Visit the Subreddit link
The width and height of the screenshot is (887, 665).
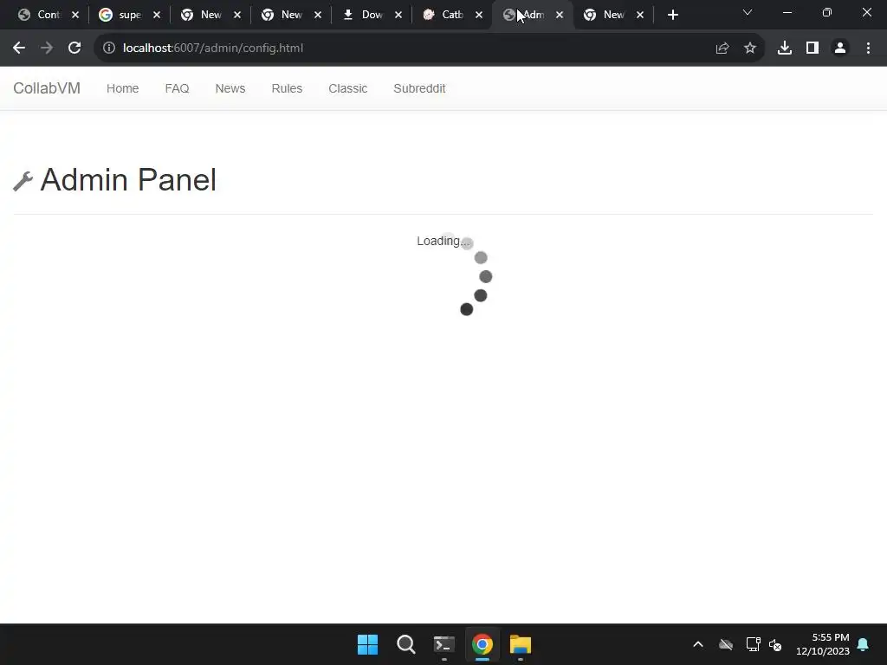[419, 88]
